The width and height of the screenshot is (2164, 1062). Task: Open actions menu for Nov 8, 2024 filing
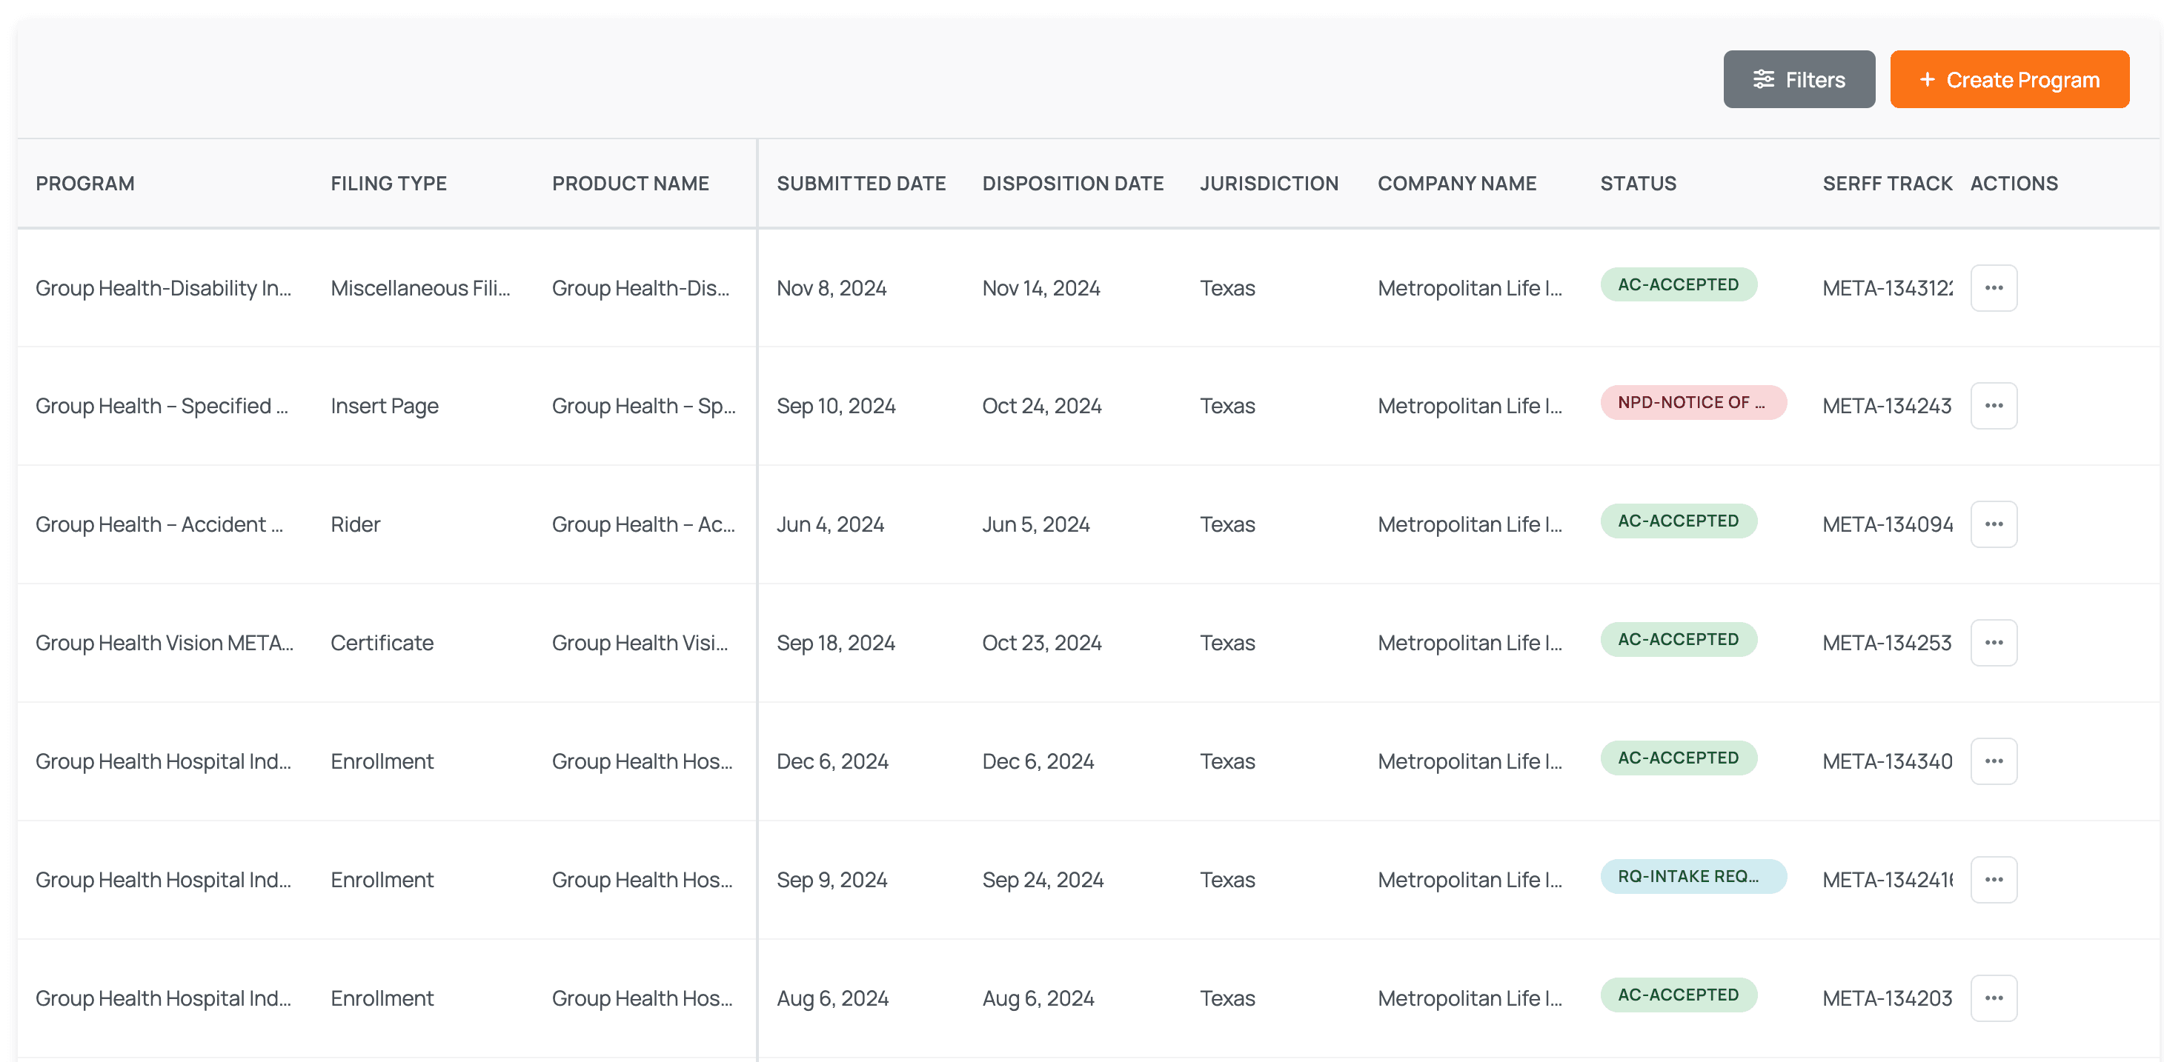(x=1994, y=288)
